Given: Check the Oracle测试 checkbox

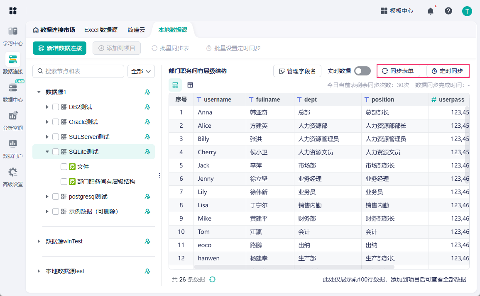Looking at the screenshot, I should [x=55, y=122].
